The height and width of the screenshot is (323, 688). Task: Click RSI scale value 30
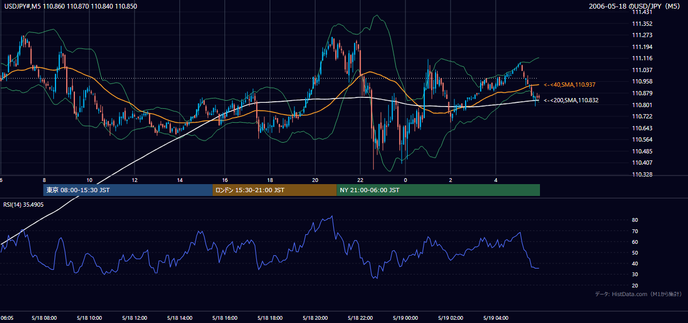[x=635, y=275]
